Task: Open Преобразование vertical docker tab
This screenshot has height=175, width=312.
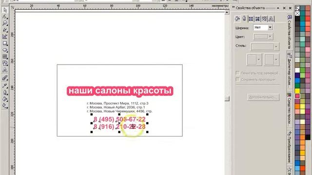Action: (x=290, y=147)
